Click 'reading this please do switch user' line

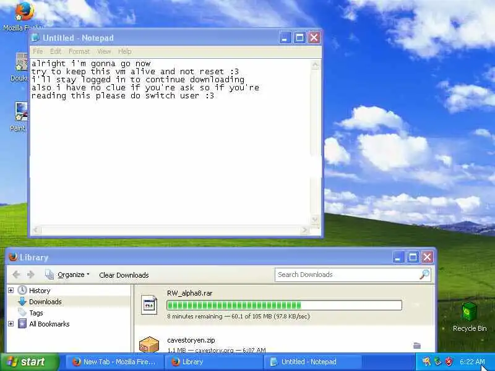pyautogui.click(x=123, y=96)
